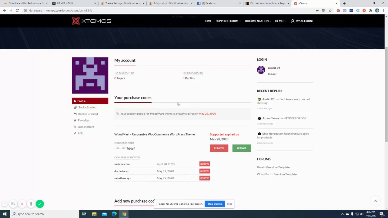Click the XTemos logo in the header
The height and width of the screenshot is (218, 388).
point(92,21)
